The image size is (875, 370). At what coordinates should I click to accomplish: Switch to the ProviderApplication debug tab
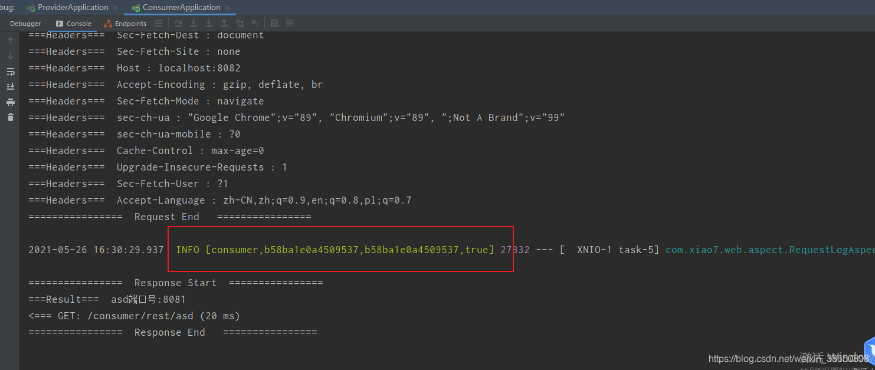[x=73, y=8]
